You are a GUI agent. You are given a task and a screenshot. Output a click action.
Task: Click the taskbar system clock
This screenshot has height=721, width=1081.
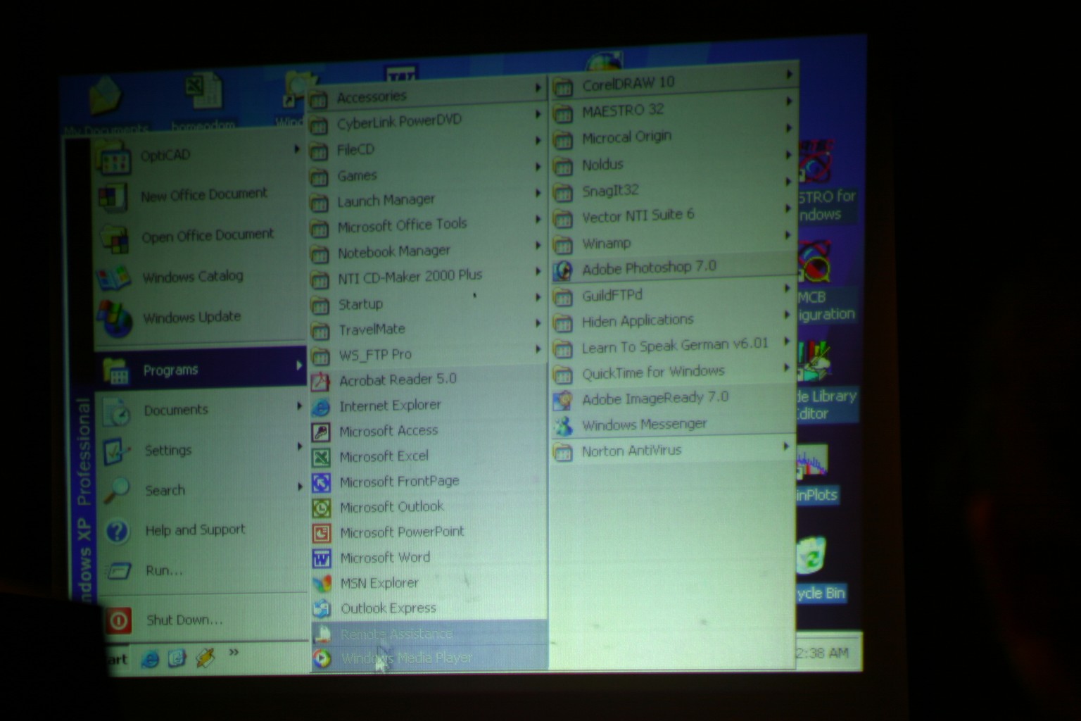(x=823, y=653)
